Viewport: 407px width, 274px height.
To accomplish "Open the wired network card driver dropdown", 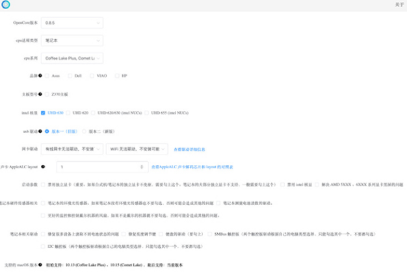I will click(x=72, y=149).
